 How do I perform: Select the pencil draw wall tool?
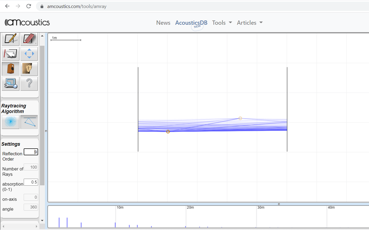coord(11,39)
